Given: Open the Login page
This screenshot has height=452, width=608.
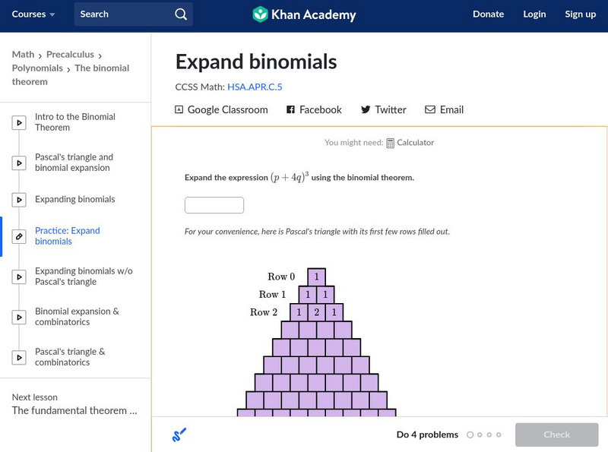Looking at the screenshot, I should pyautogui.click(x=534, y=14).
